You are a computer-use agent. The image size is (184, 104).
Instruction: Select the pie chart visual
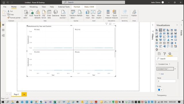(x=168, y=37)
